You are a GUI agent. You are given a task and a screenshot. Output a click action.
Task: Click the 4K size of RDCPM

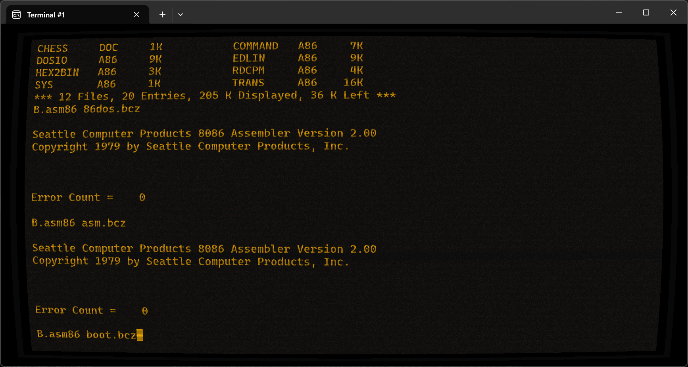(357, 70)
